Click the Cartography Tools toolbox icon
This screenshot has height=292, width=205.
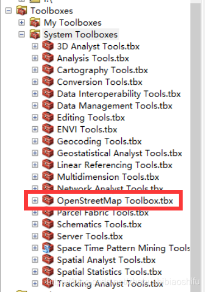coord(48,70)
